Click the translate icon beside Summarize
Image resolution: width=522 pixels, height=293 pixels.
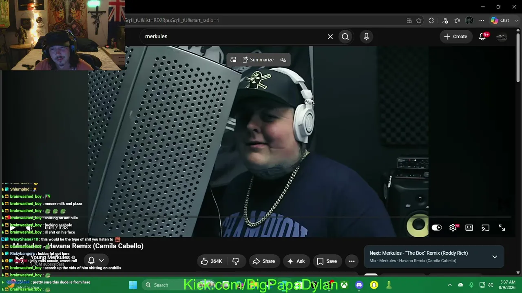click(283, 60)
